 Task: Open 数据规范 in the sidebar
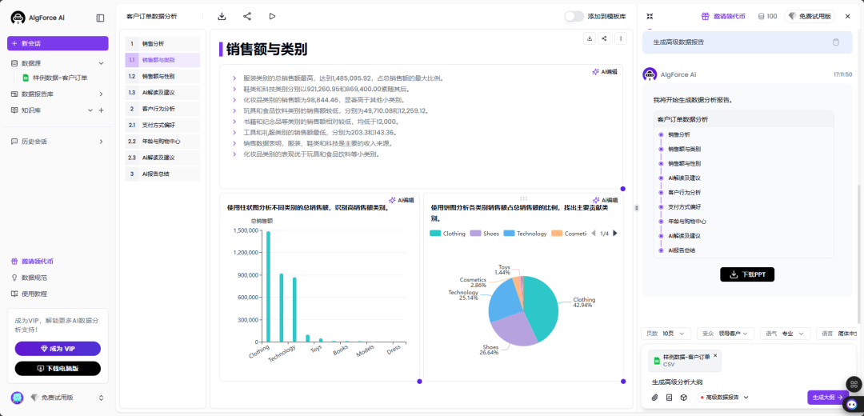(x=30, y=278)
